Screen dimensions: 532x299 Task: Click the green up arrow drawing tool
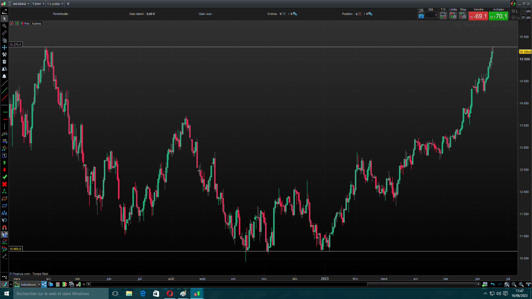pyautogui.click(x=4, y=163)
